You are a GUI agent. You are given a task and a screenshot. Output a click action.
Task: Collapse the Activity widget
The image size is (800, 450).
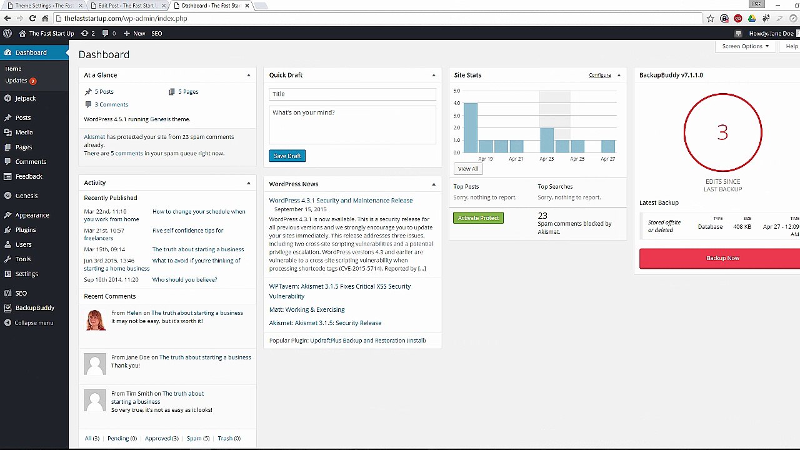pos(248,182)
